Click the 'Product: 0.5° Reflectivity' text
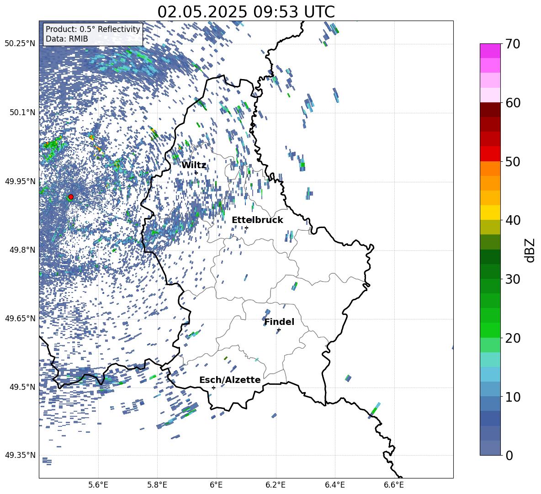 93,29
